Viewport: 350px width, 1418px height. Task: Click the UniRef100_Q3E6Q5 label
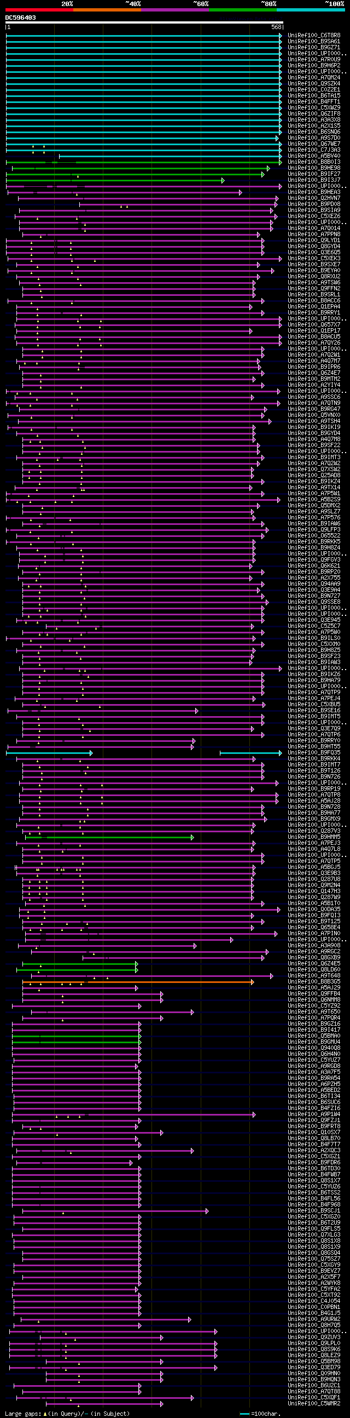314,253
